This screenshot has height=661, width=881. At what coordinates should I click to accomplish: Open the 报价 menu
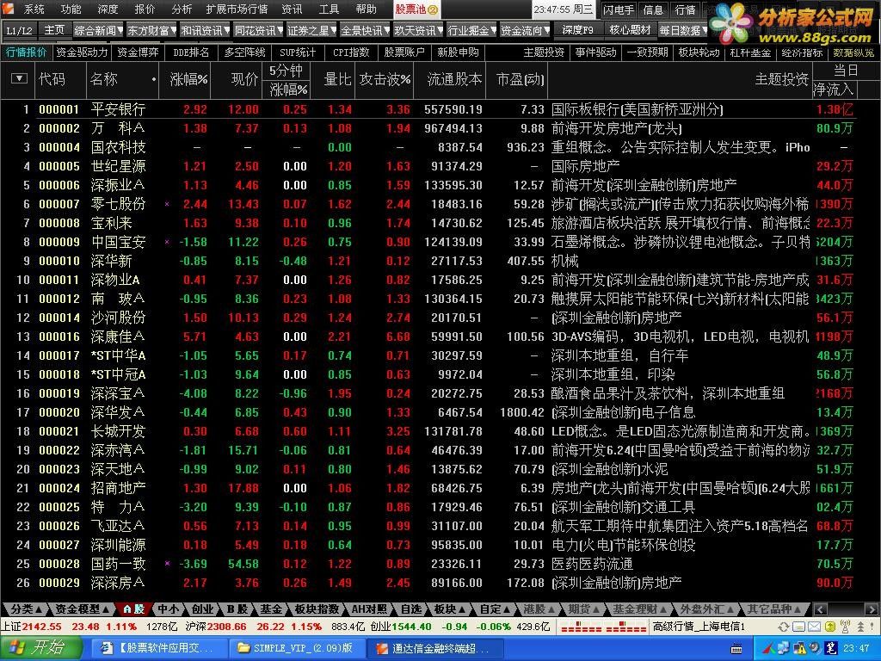(145, 9)
